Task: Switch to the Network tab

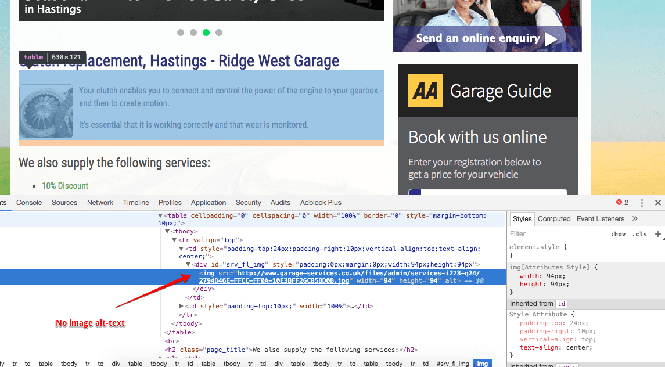Action: click(x=100, y=203)
